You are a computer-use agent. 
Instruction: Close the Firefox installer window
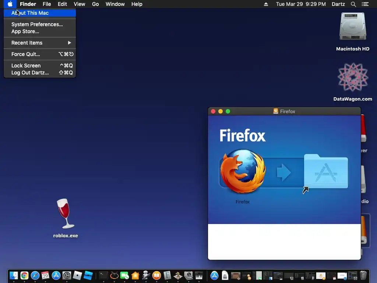213,111
